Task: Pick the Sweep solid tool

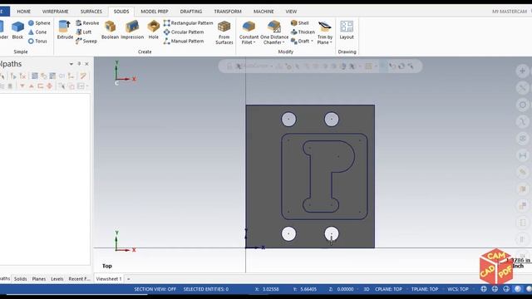Action: (86, 41)
